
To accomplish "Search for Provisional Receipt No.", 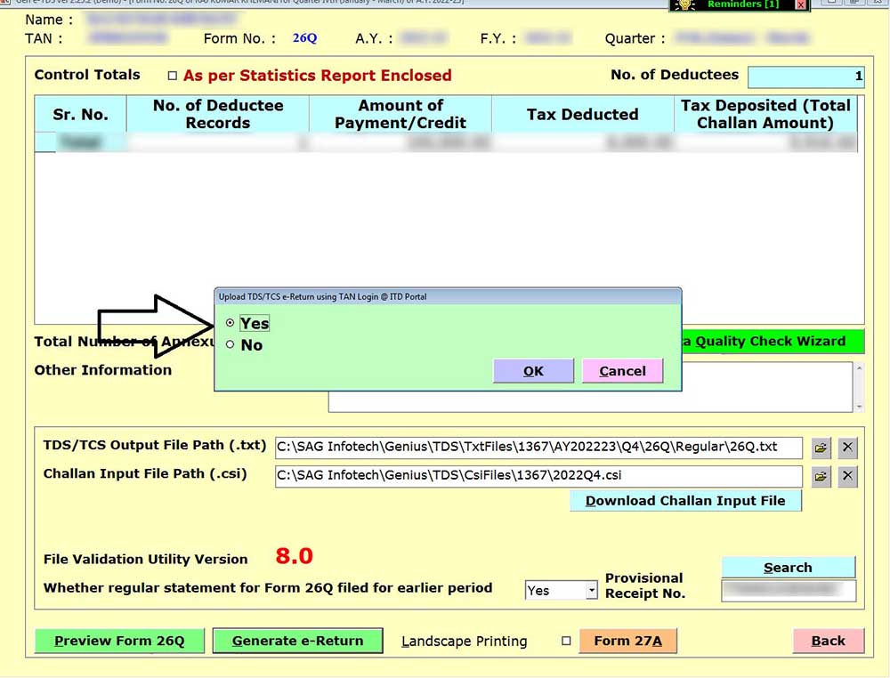I will (788, 568).
